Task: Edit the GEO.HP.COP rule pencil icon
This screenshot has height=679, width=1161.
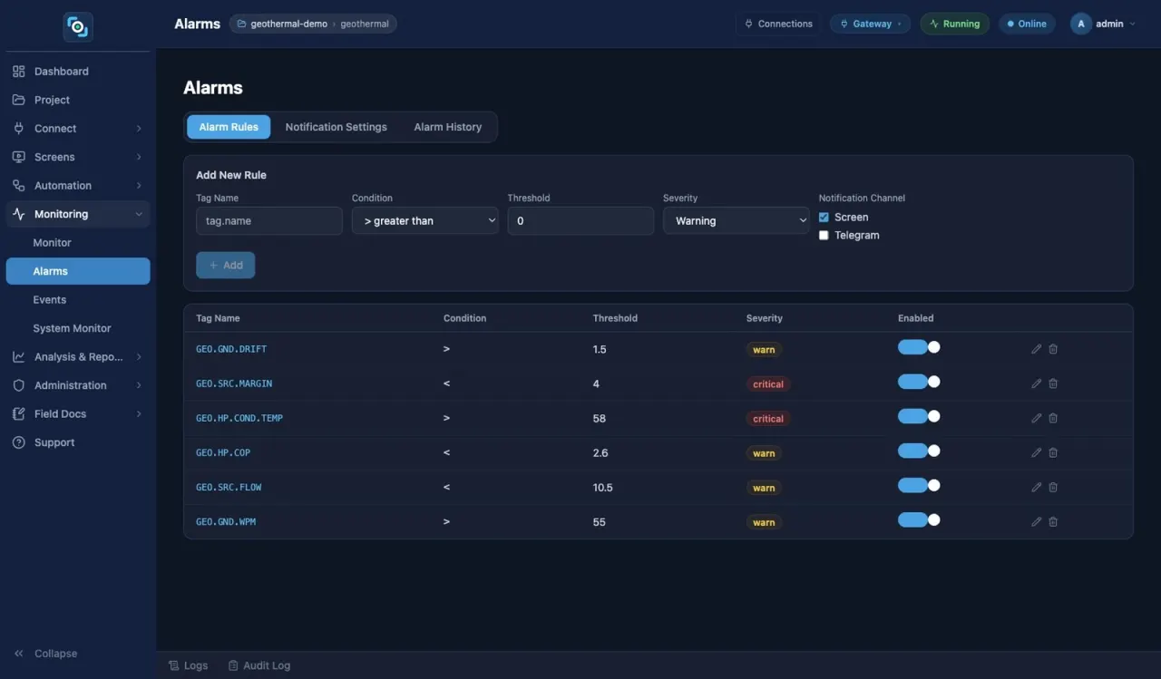Action: pos(1037,452)
